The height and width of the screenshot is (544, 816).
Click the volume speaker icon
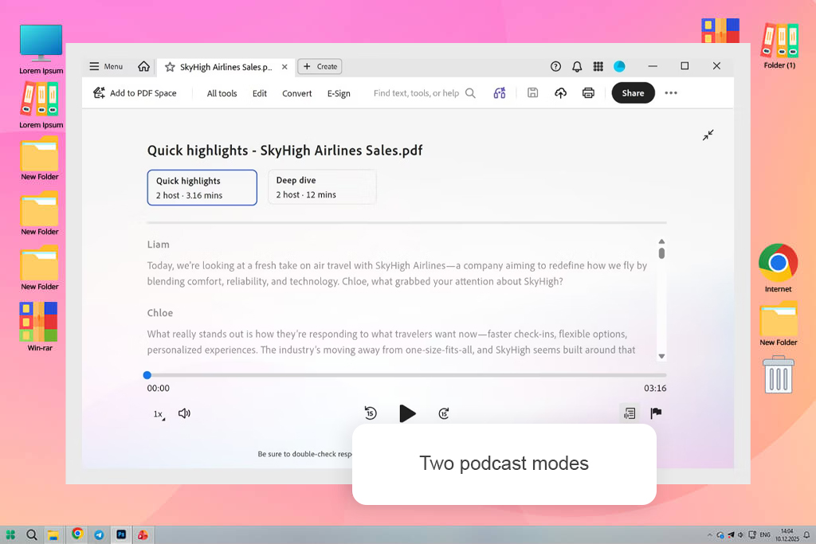click(184, 413)
